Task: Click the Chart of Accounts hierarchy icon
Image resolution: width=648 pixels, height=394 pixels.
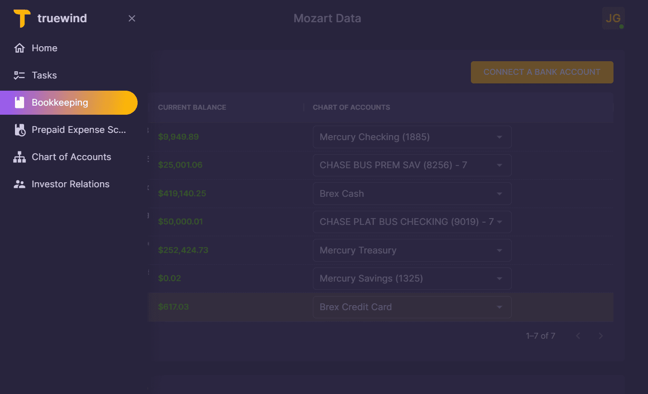Action: (19, 156)
